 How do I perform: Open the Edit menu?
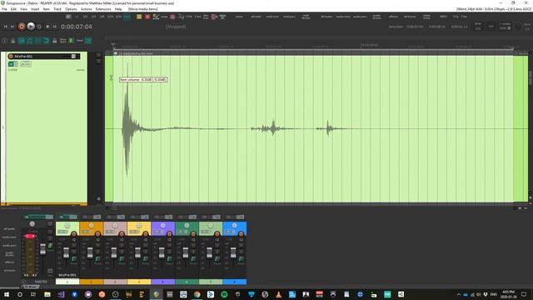pyautogui.click(x=13, y=9)
